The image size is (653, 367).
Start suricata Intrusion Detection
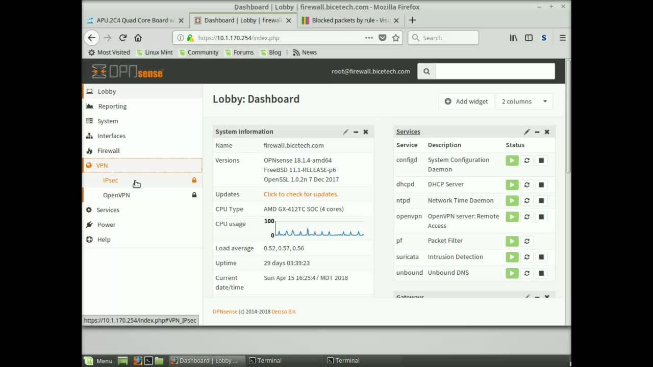click(x=512, y=257)
